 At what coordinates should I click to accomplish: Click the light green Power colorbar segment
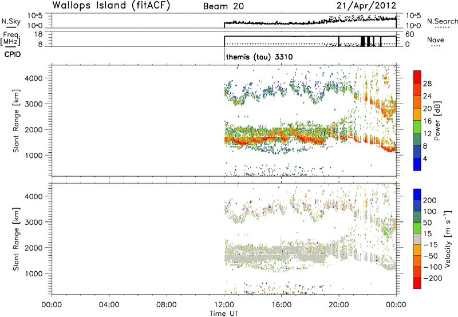(417, 126)
